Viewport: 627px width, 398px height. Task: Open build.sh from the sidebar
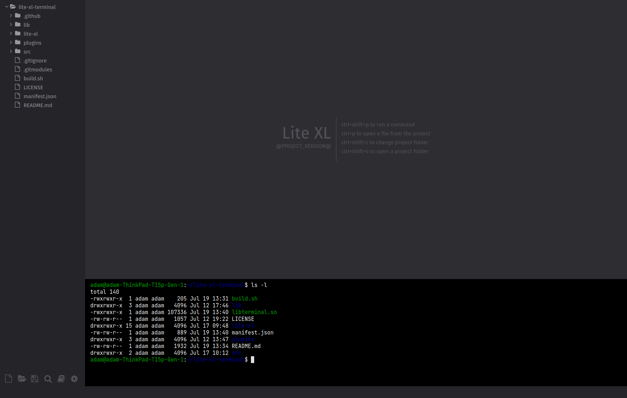click(33, 78)
